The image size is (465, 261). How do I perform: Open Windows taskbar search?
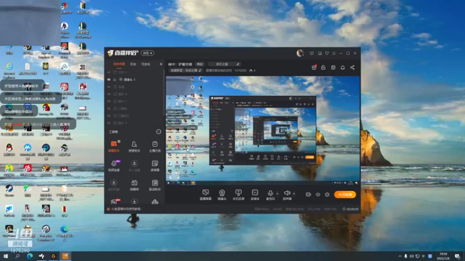[x=17, y=256]
